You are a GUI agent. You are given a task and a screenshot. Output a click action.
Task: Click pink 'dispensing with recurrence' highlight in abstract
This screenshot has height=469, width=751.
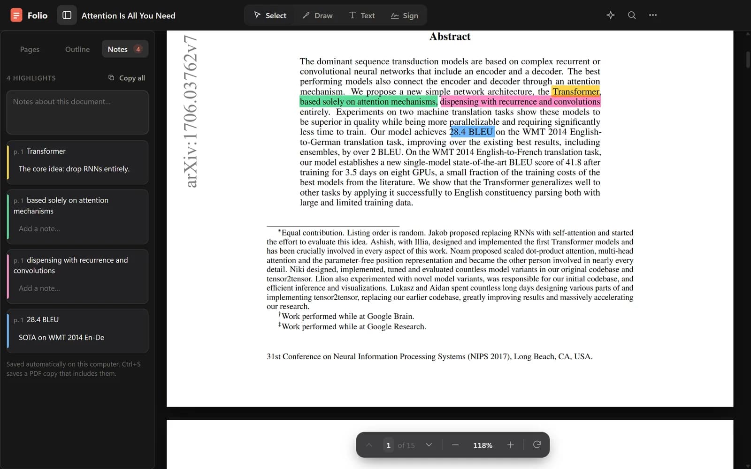[520, 102]
